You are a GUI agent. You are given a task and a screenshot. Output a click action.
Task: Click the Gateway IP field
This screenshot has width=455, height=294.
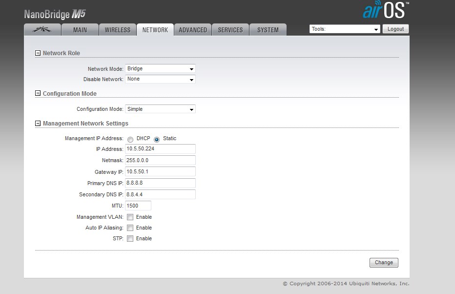coord(160,171)
